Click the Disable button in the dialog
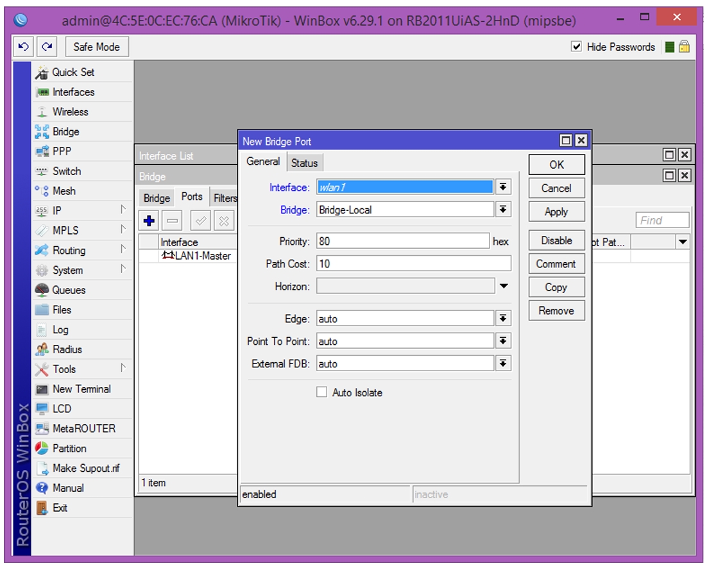This screenshot has height=568, width=709. point(557,241)
